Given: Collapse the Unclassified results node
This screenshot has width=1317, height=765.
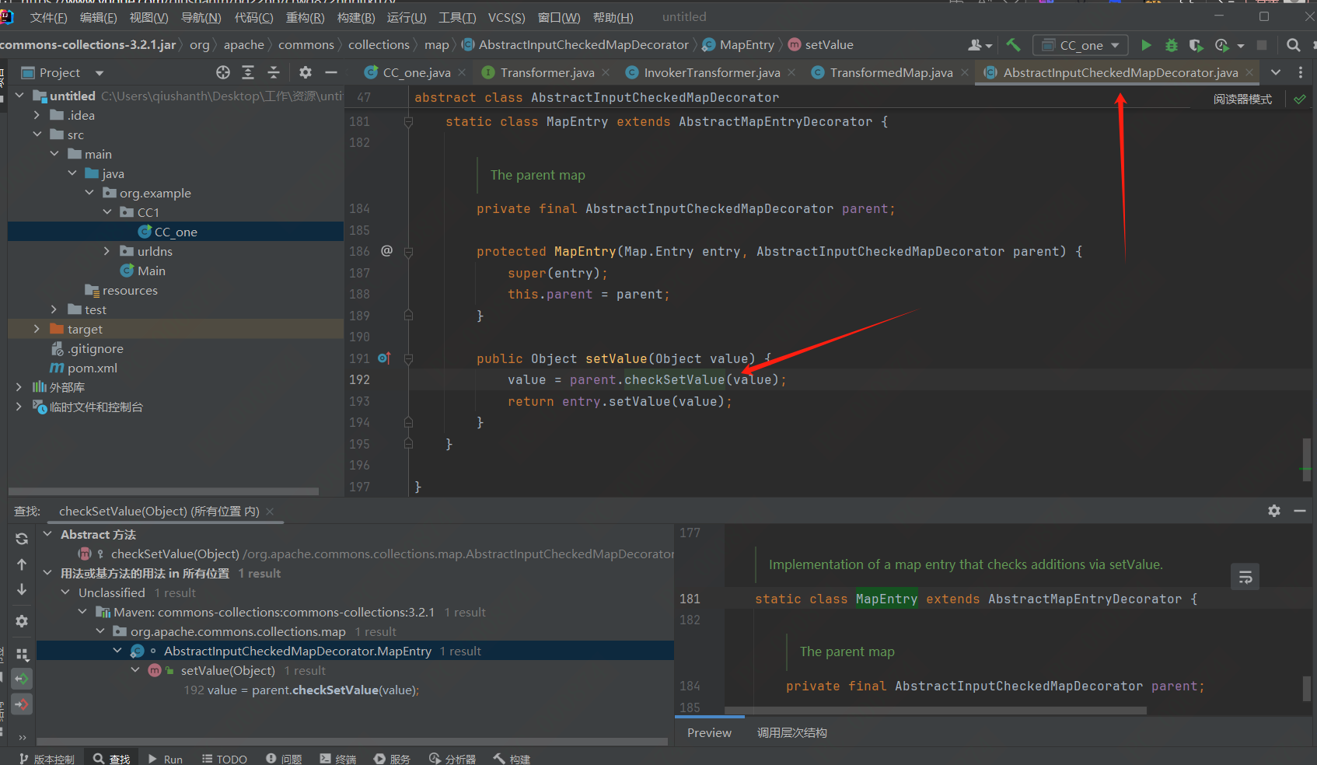Looking at the screenshot, I should [x=66, y=592].
